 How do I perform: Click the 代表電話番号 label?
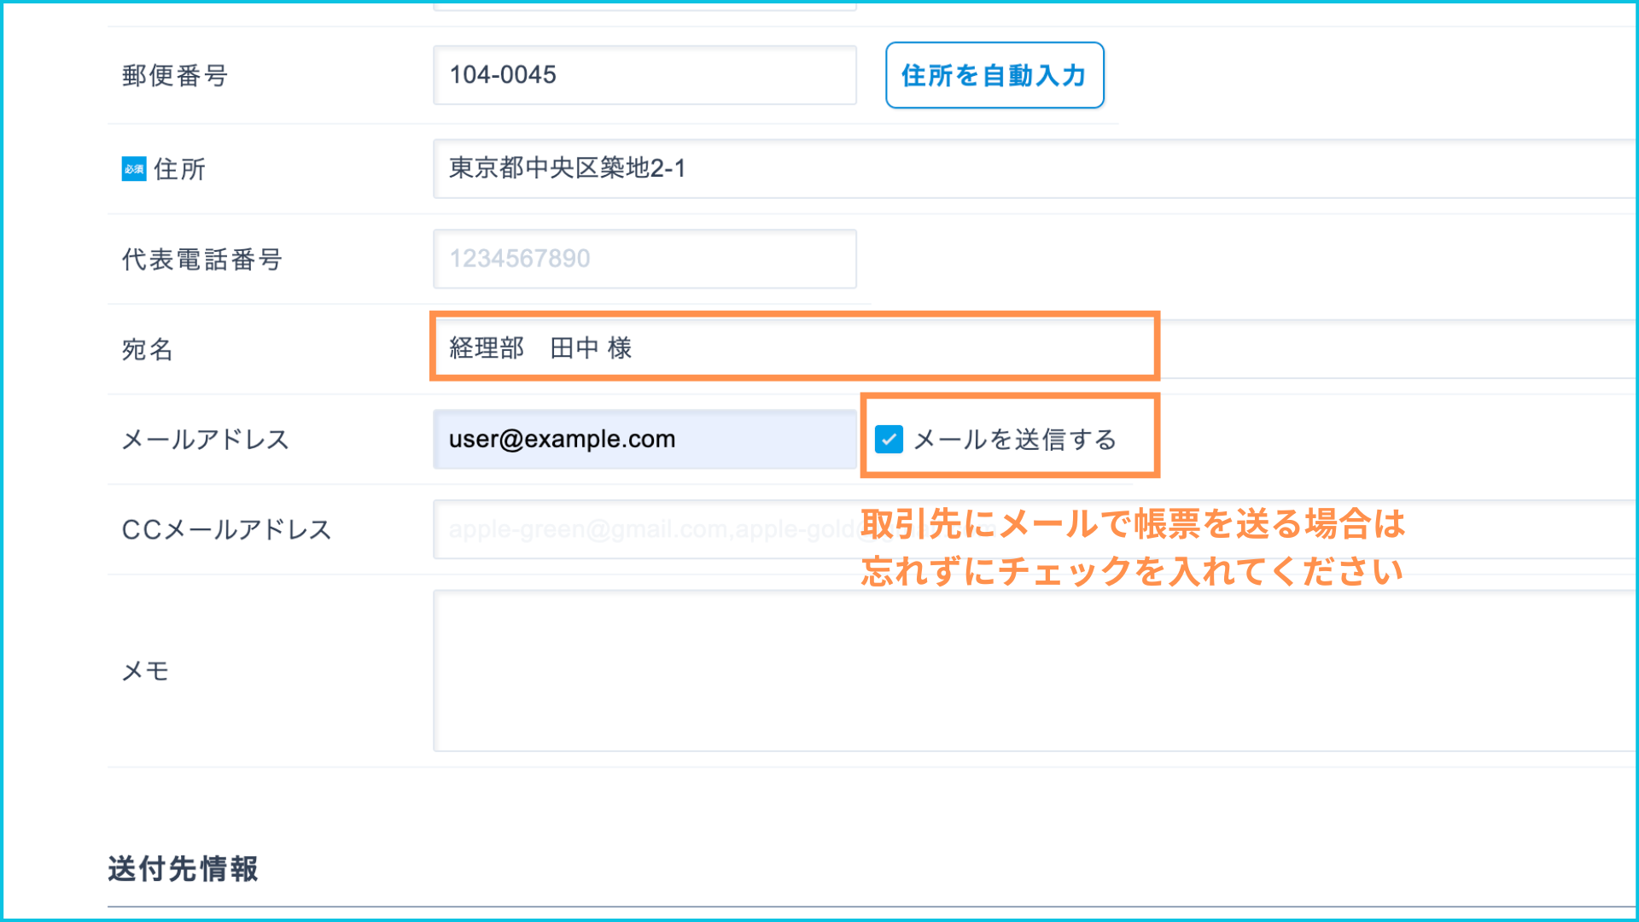click(202, 260)
